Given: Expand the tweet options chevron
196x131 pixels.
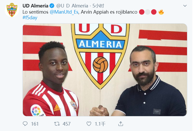Looking at the screenshot, I should click(x=185, y=6).
